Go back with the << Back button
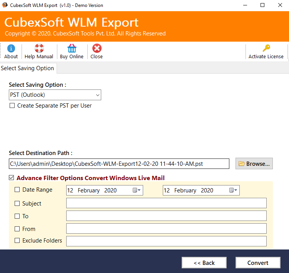Viewport: 289px width, 273px height. [204, 263]
